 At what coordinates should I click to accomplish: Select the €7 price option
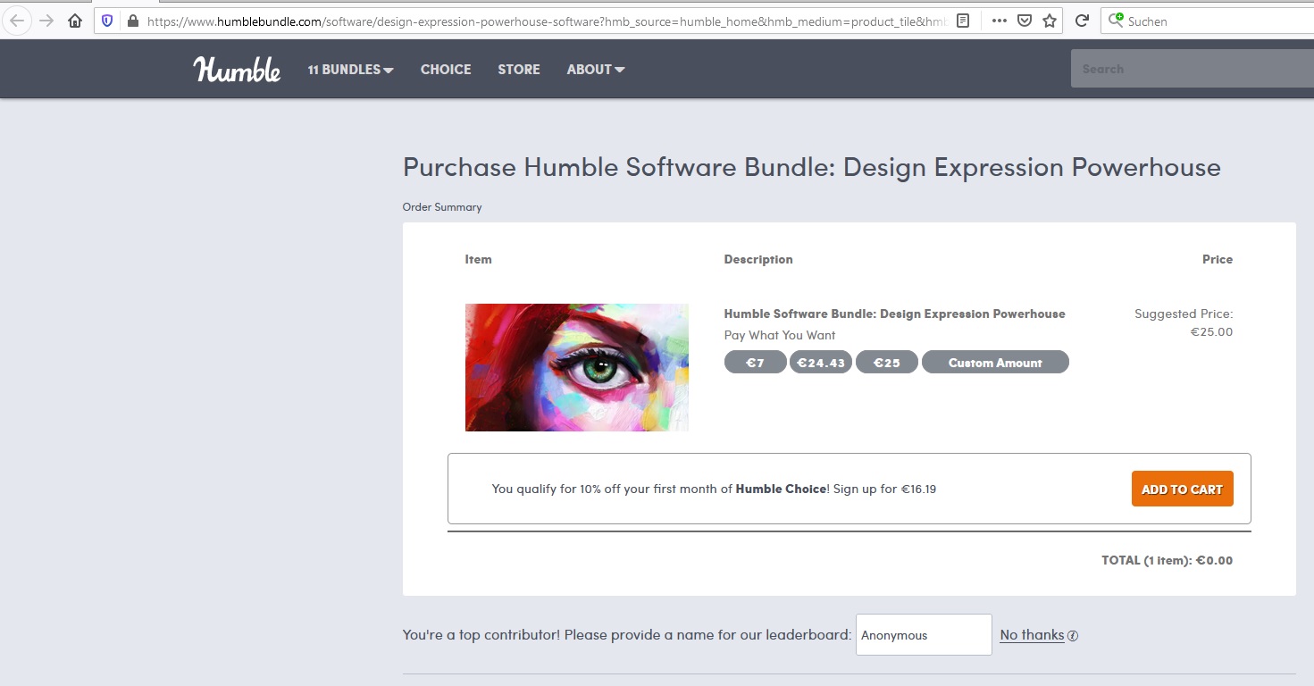755,362
